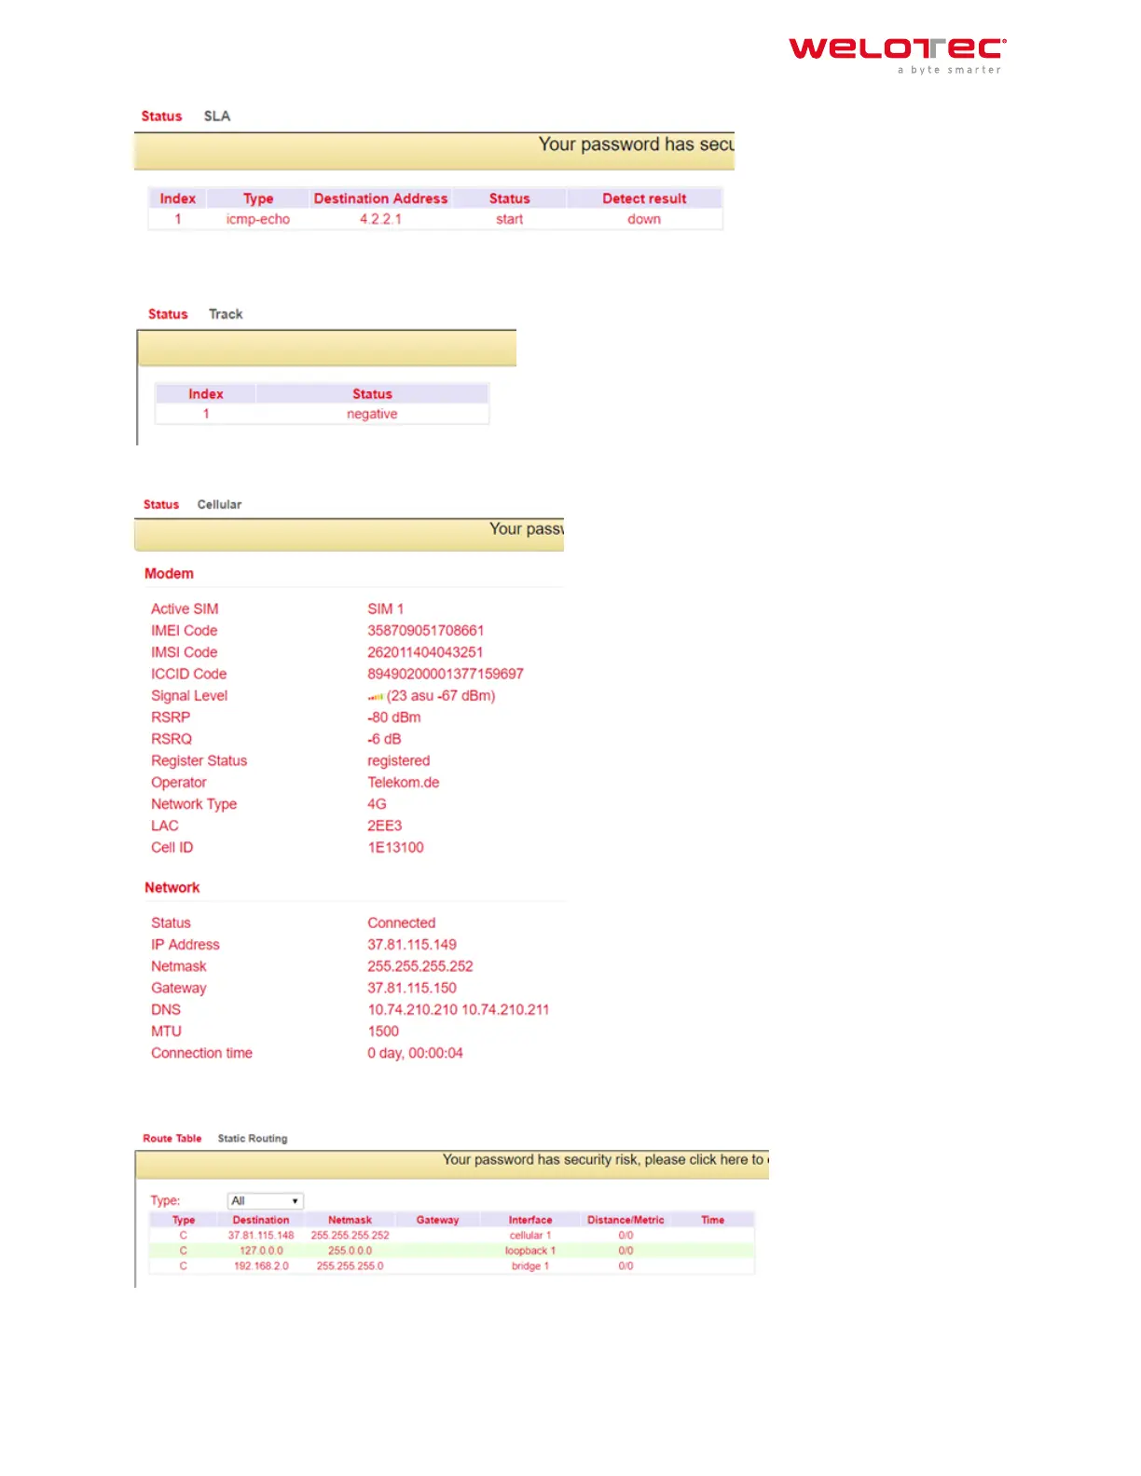Click the Telekom.de operator value
The width and height of the screenshot is (1141, 1476).
pos(403,783)
